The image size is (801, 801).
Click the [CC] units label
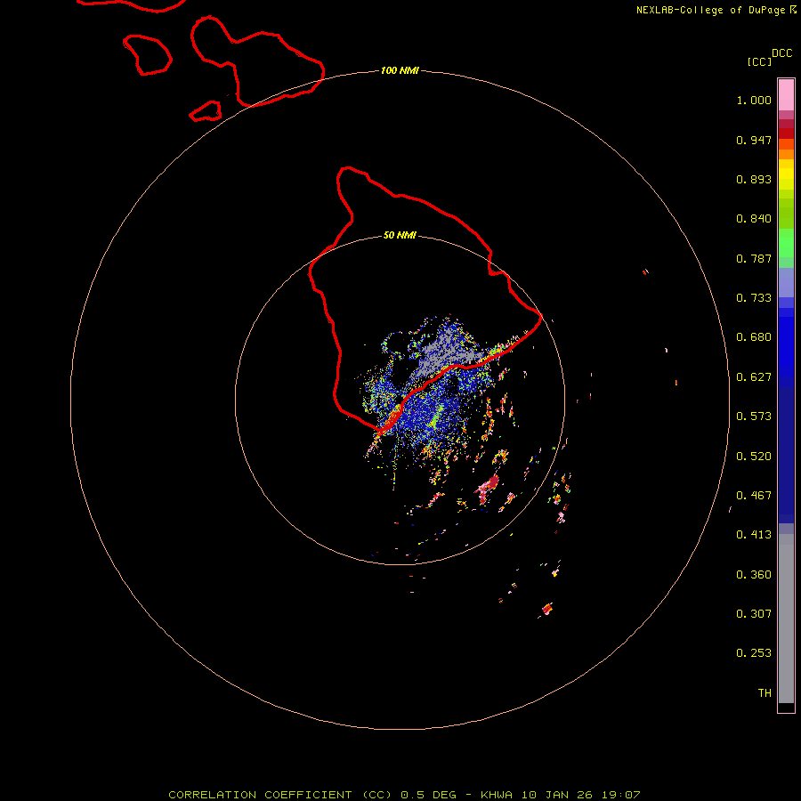759,61
